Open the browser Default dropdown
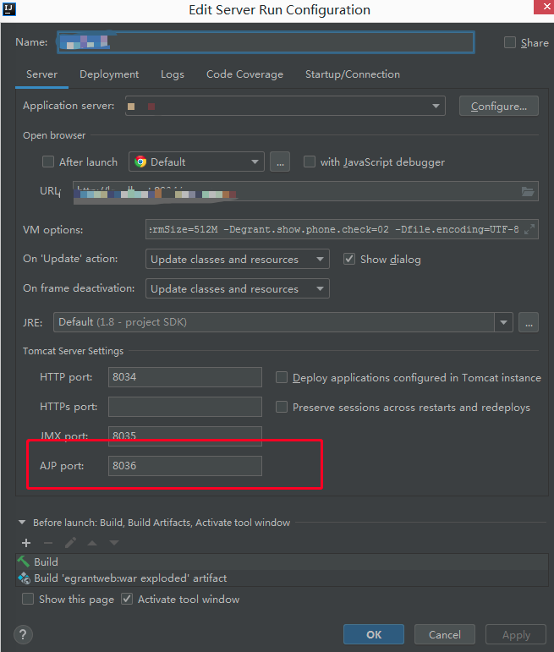 [196, 162]
